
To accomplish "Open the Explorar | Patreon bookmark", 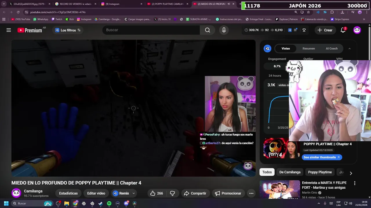I will pos(286,19).
